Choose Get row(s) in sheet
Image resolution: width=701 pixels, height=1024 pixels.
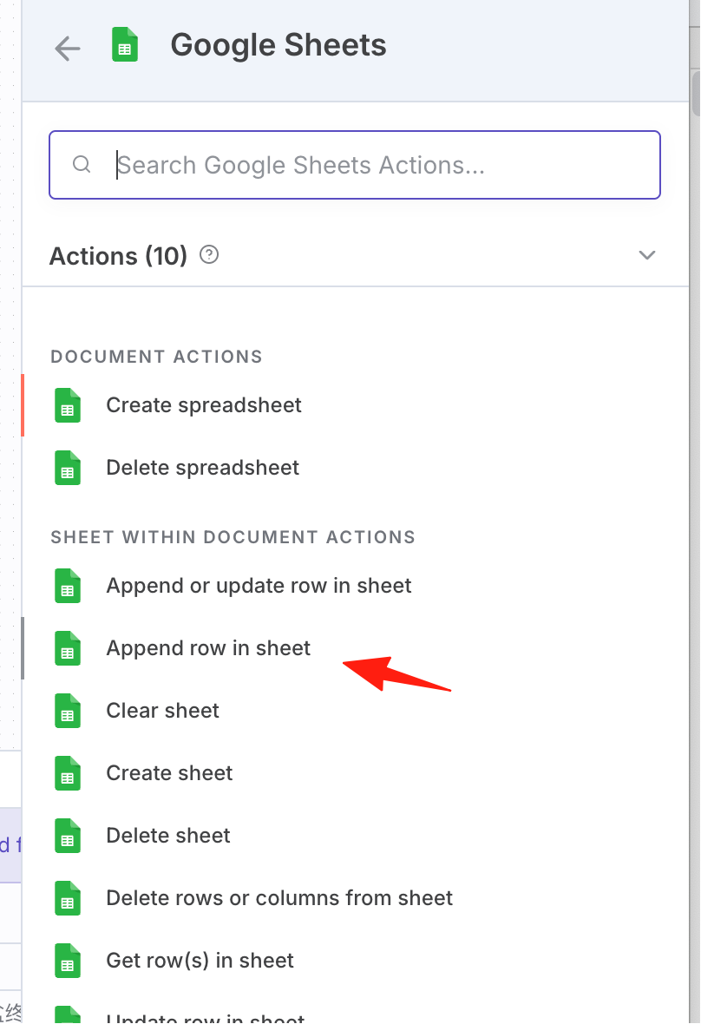click(x=200, y=961)
